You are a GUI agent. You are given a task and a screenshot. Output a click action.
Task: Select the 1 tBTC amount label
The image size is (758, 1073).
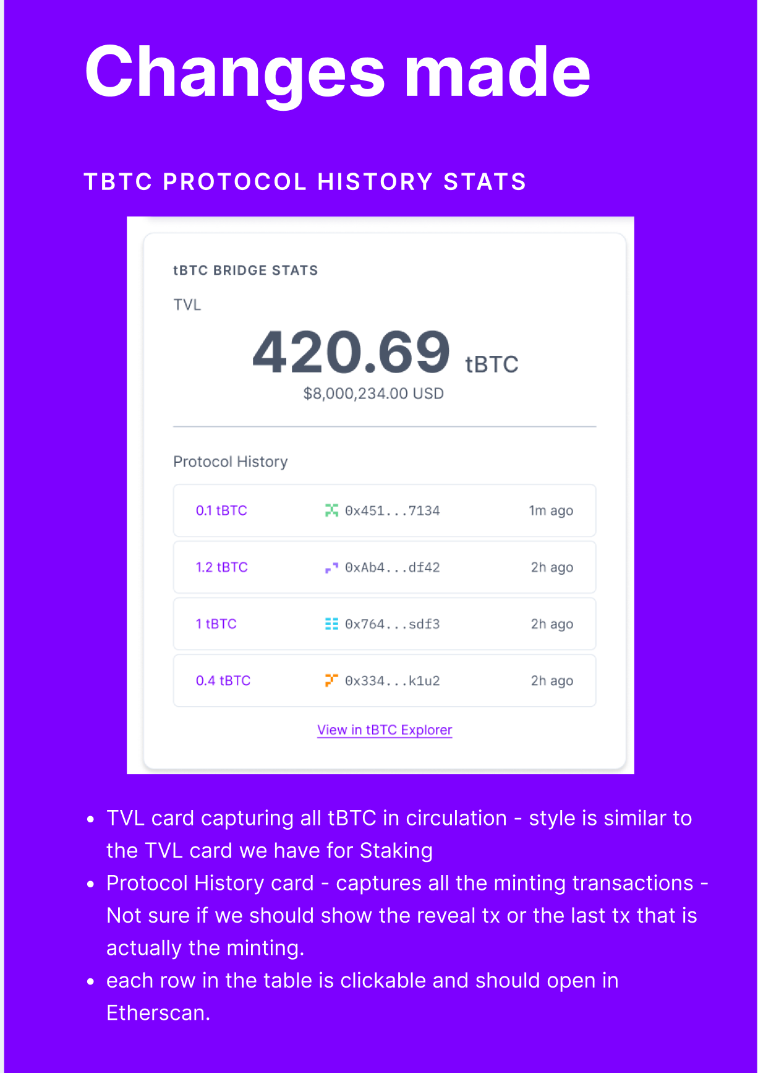tap(216, 624)
